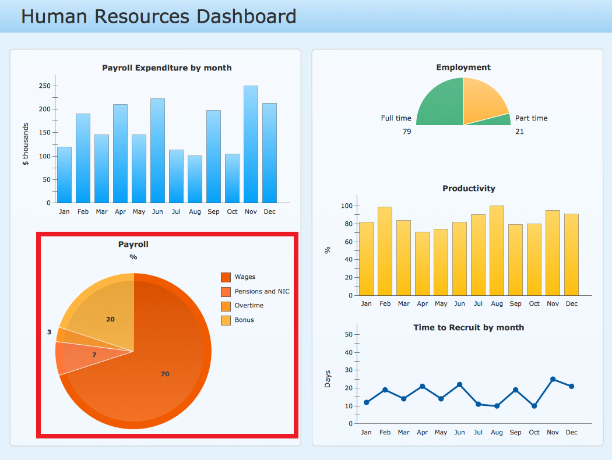Click the Human Resources Dashboard title
The image size is (612, 460).
(159, 16)
